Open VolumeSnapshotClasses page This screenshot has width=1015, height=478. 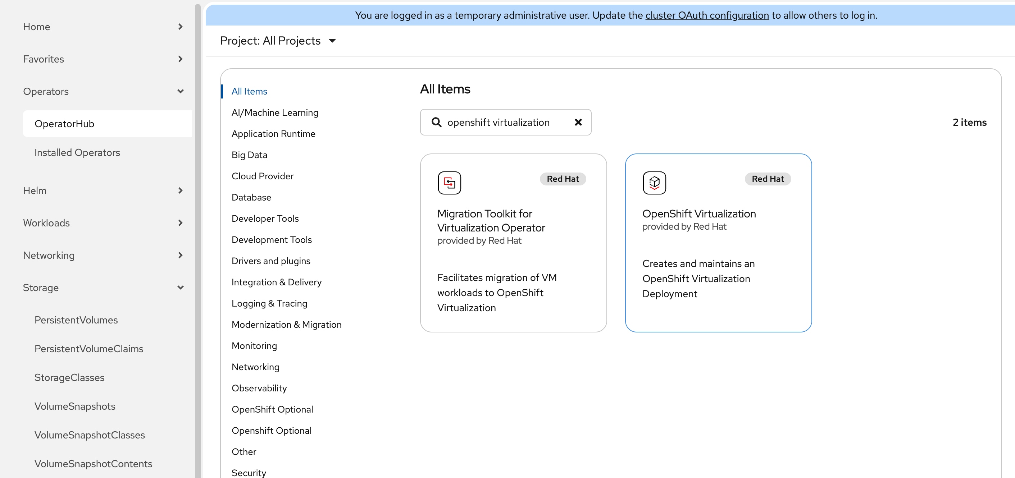point(90,435)
